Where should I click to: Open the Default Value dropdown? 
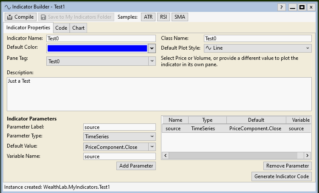pos(152,147)
